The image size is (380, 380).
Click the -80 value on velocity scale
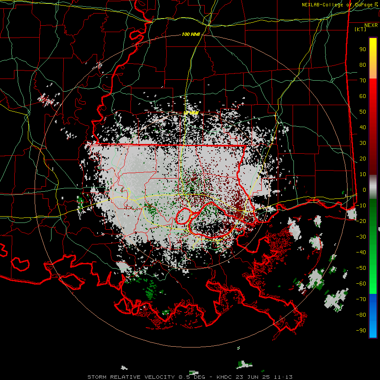pyautogui.click(x=361, y=315)
